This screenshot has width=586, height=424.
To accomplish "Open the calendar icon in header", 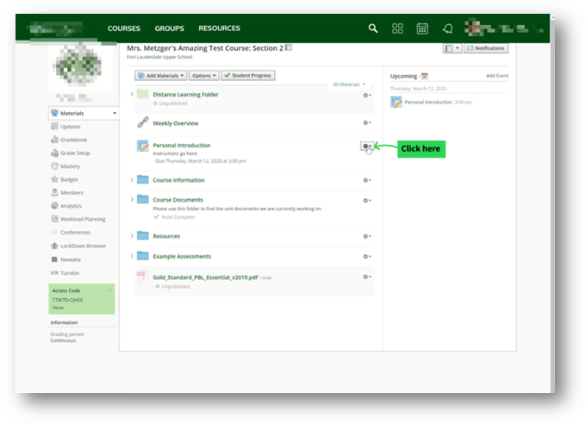I will tap(422, 28).
